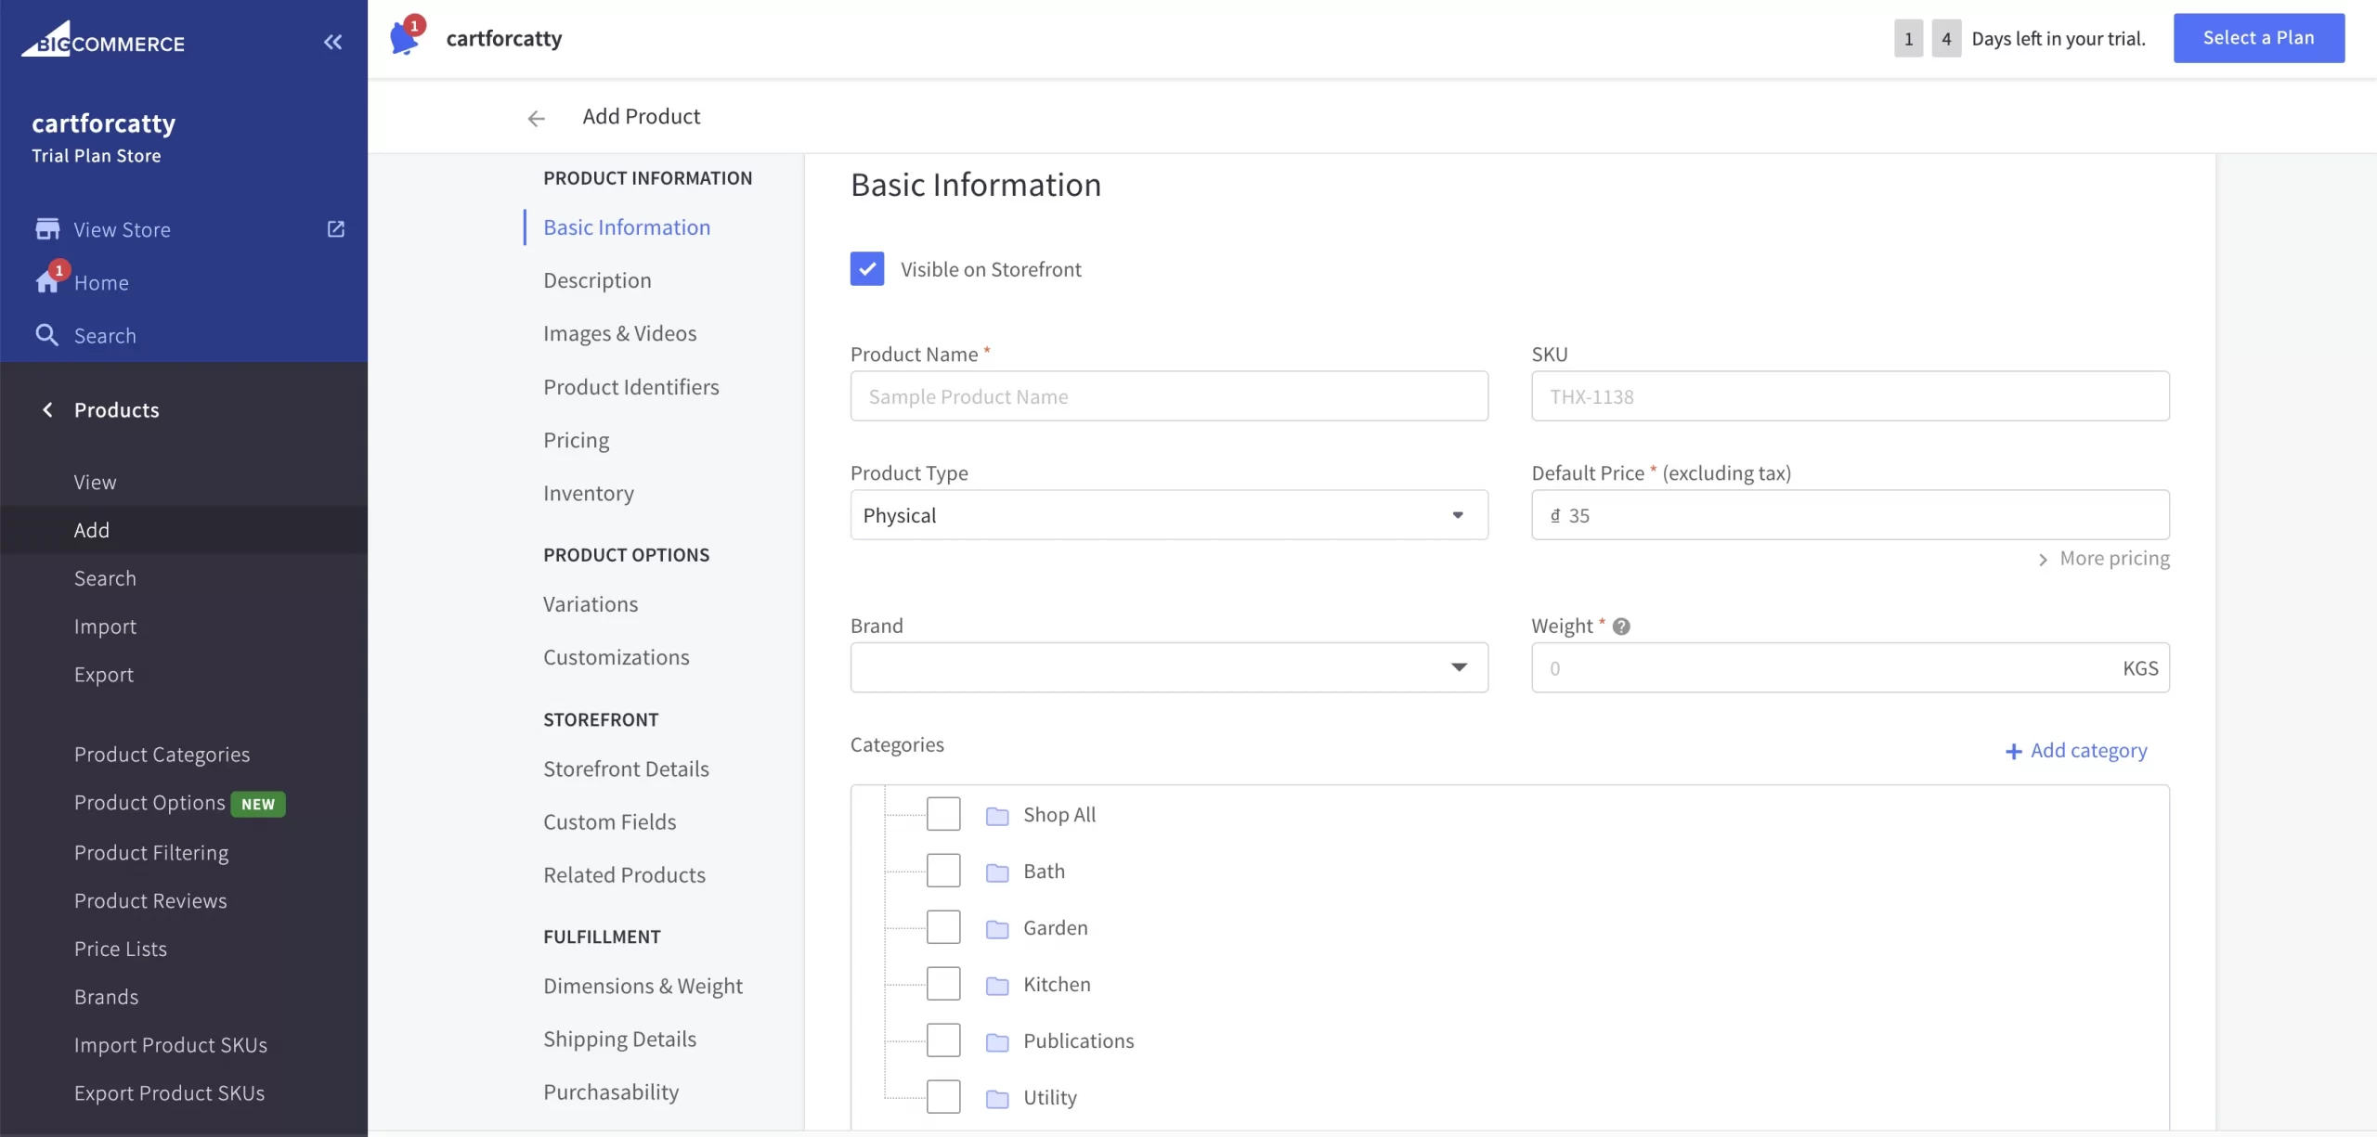2377x1137 pixels.
Task: Click the Search magnifier icon in sidebar
Action: click(47, 335)
